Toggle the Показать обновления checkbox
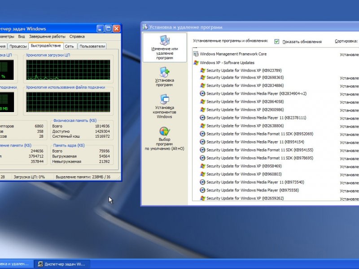Screen dimensions: 359x269 point(276,41)
